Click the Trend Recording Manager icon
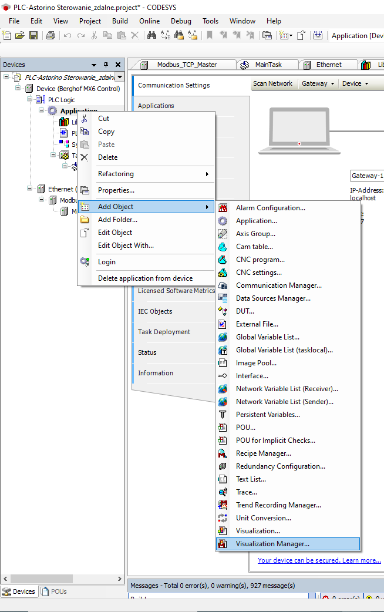The height and width of the screenshot is (612, 384). click(223, 505)
